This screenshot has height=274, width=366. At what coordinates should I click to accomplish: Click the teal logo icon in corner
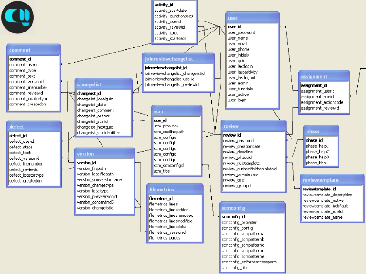click(x=17, y=17)
